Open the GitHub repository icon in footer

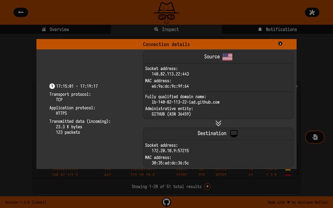[x=166, y=202]
